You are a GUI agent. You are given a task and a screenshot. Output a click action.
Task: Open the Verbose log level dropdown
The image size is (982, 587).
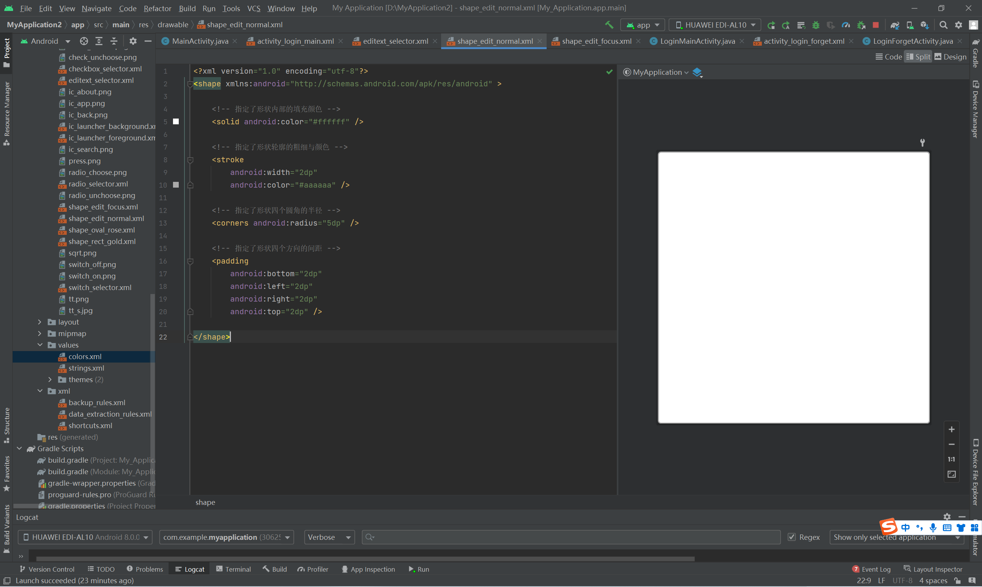tap(329, 537)
